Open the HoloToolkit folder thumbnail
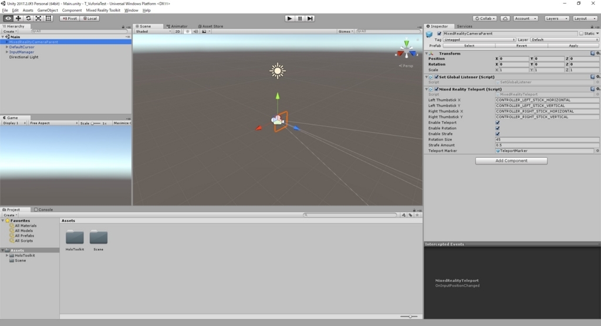 [x=75, y=237]
